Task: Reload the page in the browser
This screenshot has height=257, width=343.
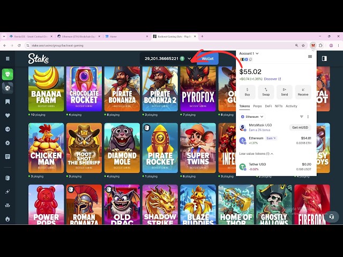Action: [x=19, y=46]
